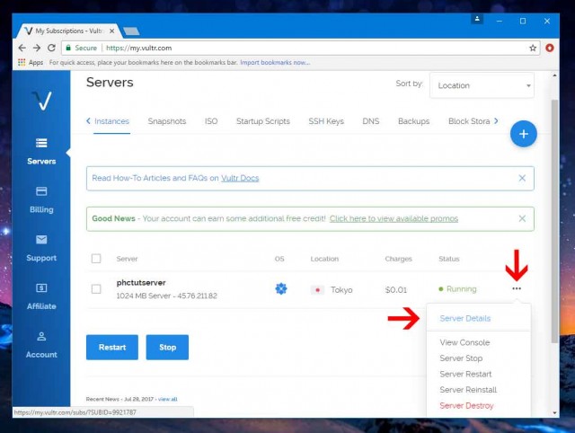Click the 1024 MB Server description line
This screenshot has width=575, height=433.
[166, 296]
